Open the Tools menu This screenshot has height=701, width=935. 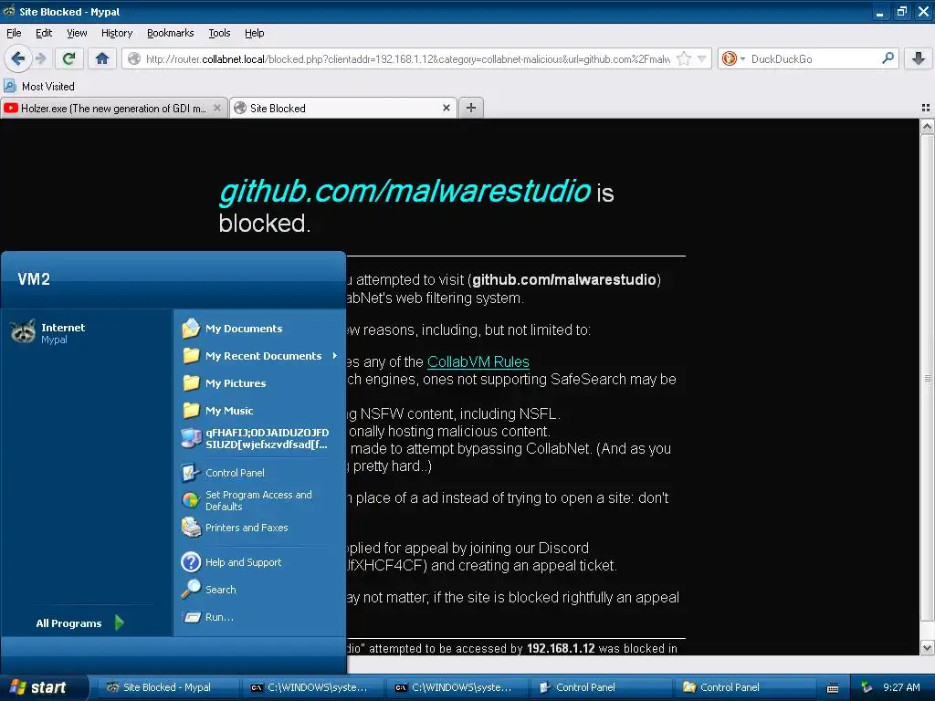click(x=219, y=34)
